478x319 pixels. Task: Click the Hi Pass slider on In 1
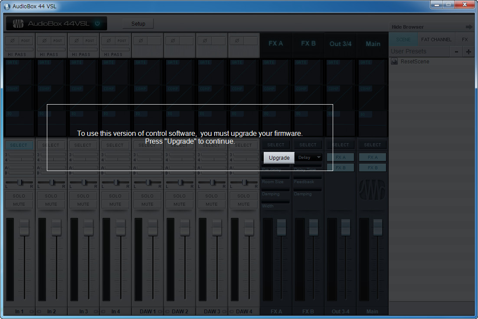(19, 49)
